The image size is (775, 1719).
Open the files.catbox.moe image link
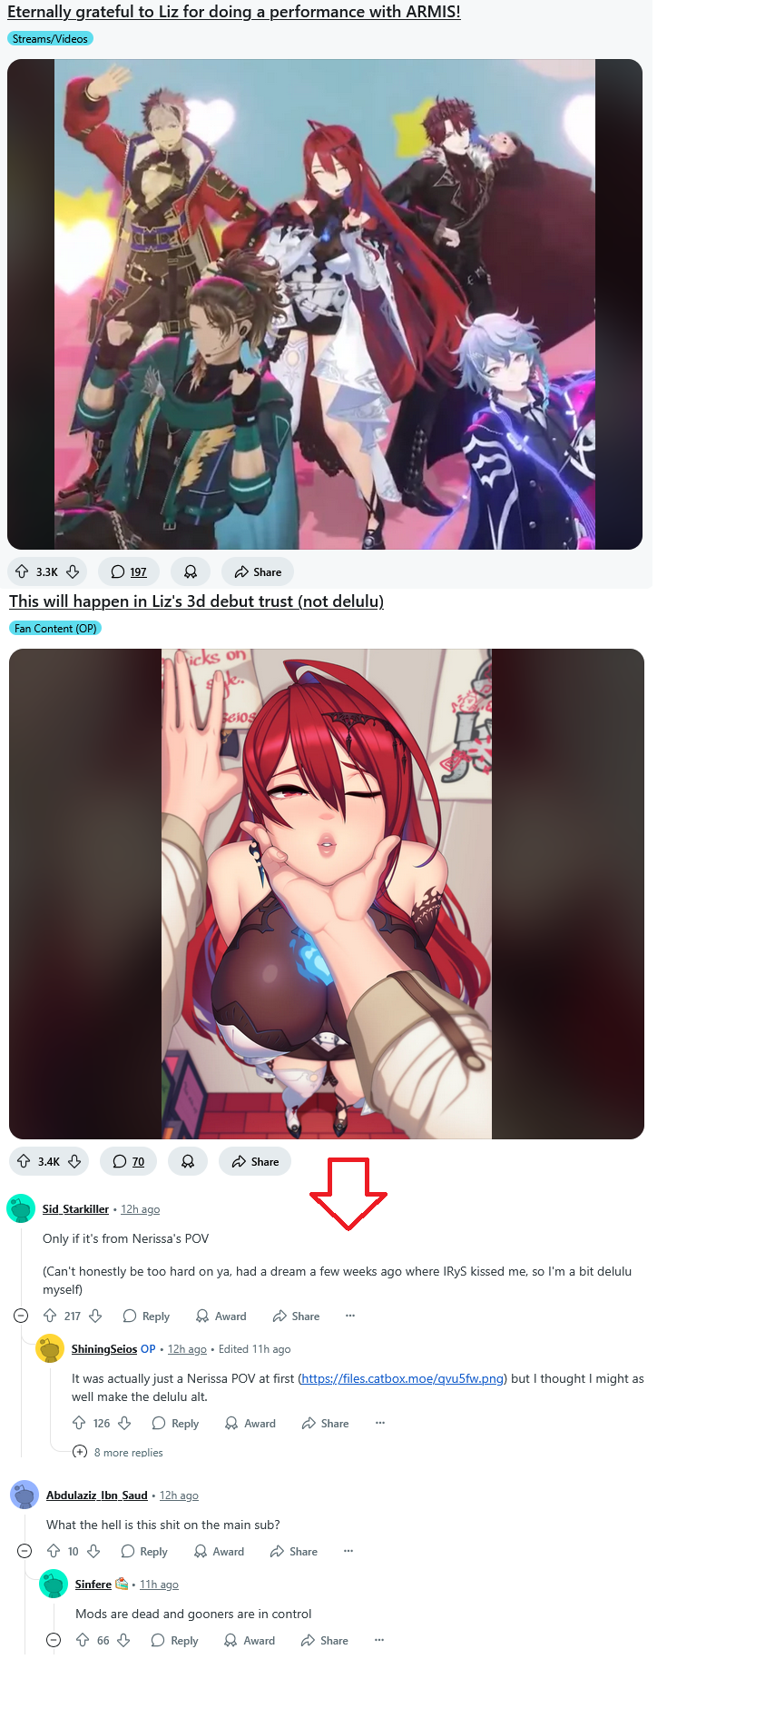(403, 1378)
